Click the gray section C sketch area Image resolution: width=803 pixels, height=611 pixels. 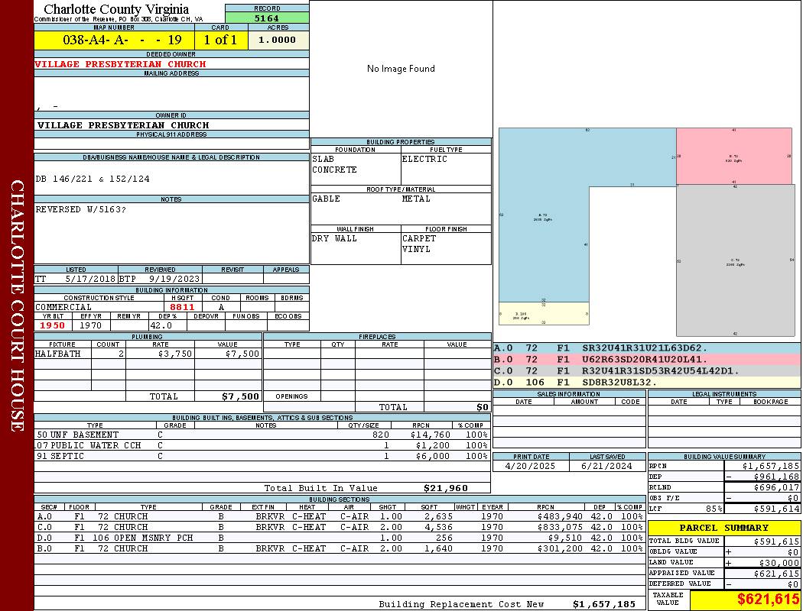tap(736, 260)
